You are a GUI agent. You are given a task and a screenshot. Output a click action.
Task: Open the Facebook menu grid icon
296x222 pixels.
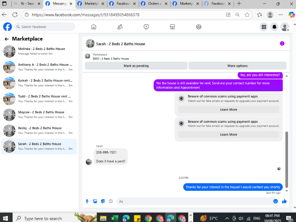(264, 27)
